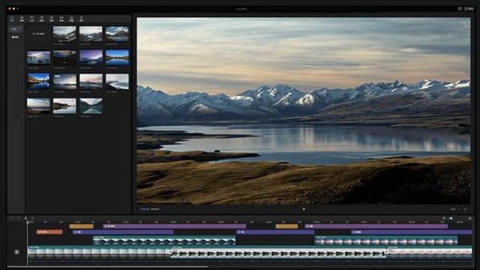Enter fullscreen preview mode

(x=465, y=209)
